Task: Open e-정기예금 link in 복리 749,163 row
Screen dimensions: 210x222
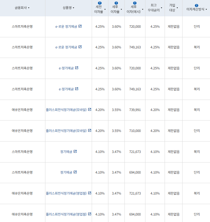Action: (x=66, y=89)
